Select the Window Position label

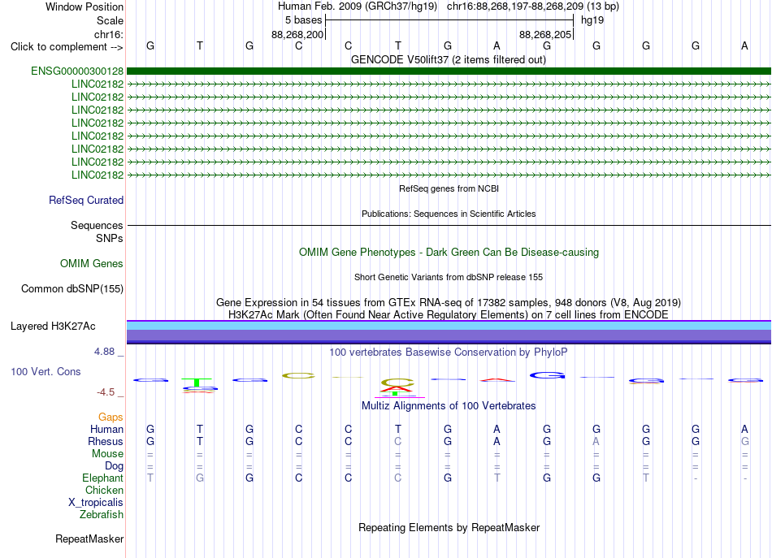(85, 6)
